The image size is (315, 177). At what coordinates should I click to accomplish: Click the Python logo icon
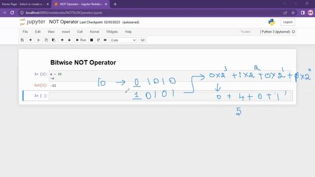coord(272,22)
